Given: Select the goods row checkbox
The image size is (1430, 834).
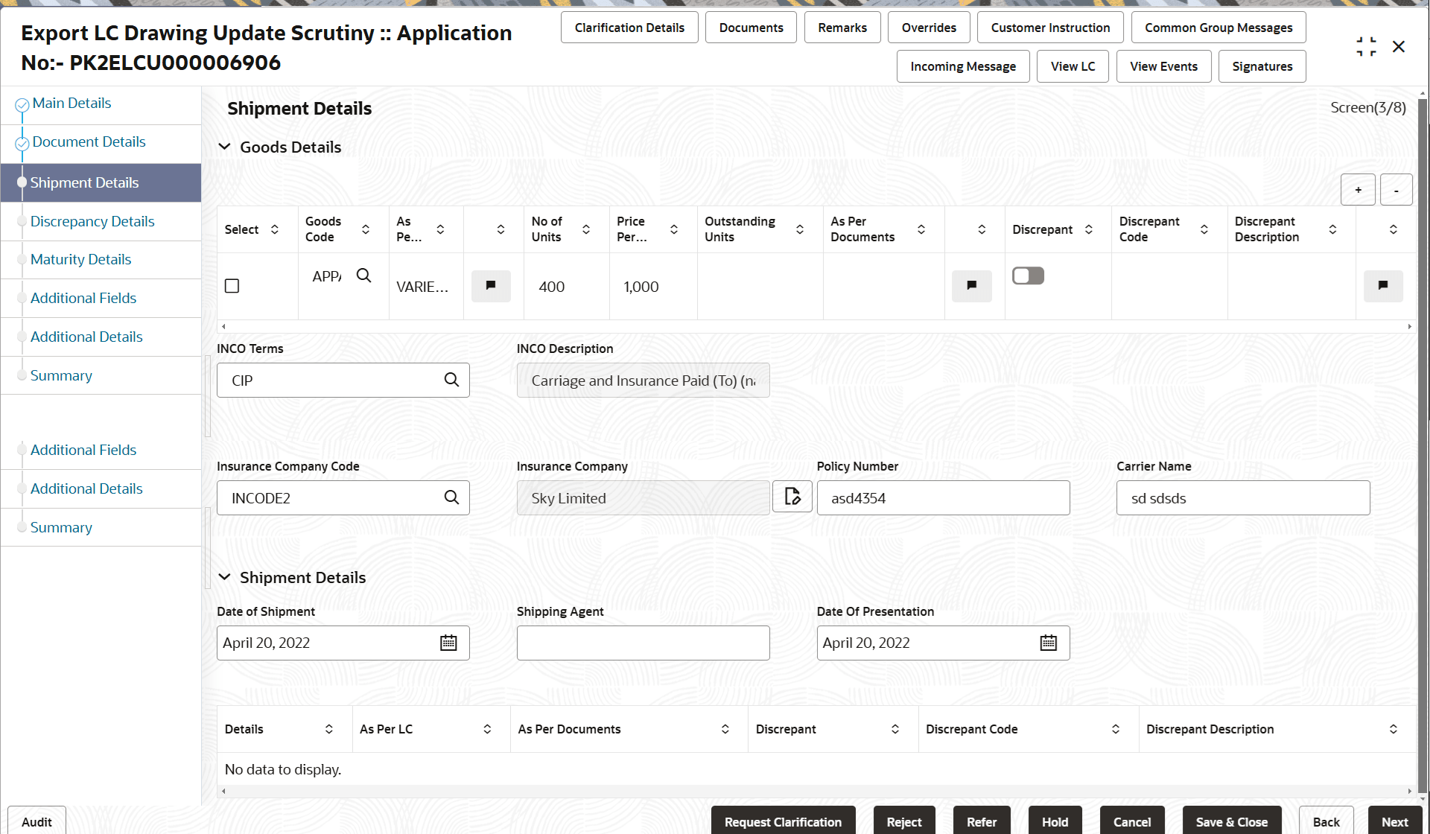Looking at the screenshot, I should coord(232,285).
